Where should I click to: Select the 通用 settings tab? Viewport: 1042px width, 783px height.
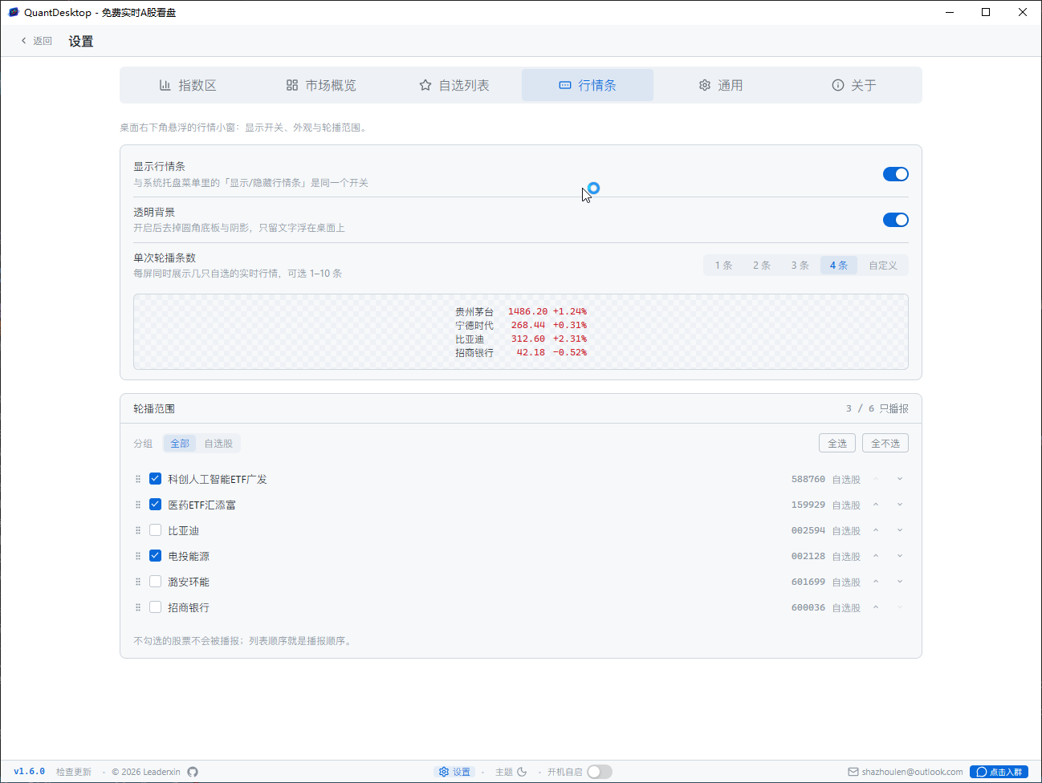(x=721, y=85)
